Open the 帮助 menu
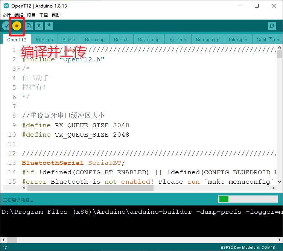283x251 pixels. pos(56,15)
